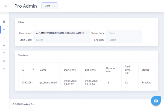Viewport: 164px width, 109px height.
Task: Click the credit card sidebar icon
Action: coord(4,45)
